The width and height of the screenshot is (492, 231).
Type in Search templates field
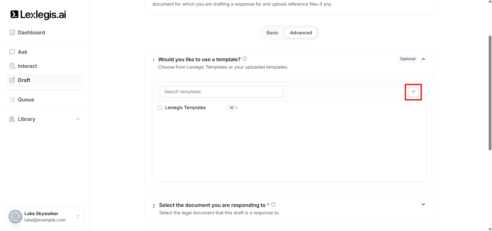(x=221, y=92)
